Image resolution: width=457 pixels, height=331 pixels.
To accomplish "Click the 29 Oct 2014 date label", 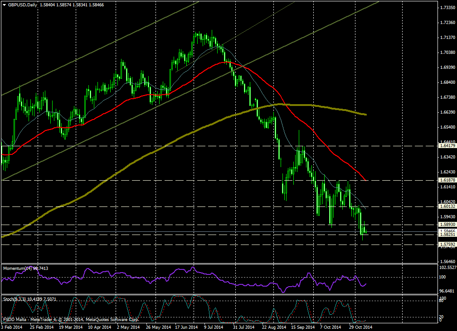I will click(361, 326).
